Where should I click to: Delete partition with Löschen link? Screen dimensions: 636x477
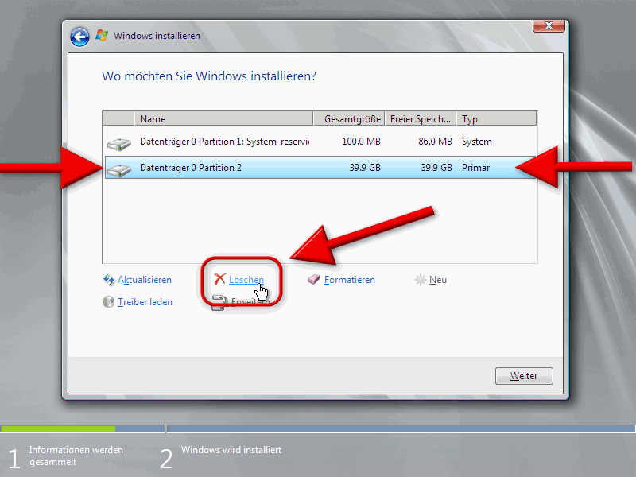[246, 280]
